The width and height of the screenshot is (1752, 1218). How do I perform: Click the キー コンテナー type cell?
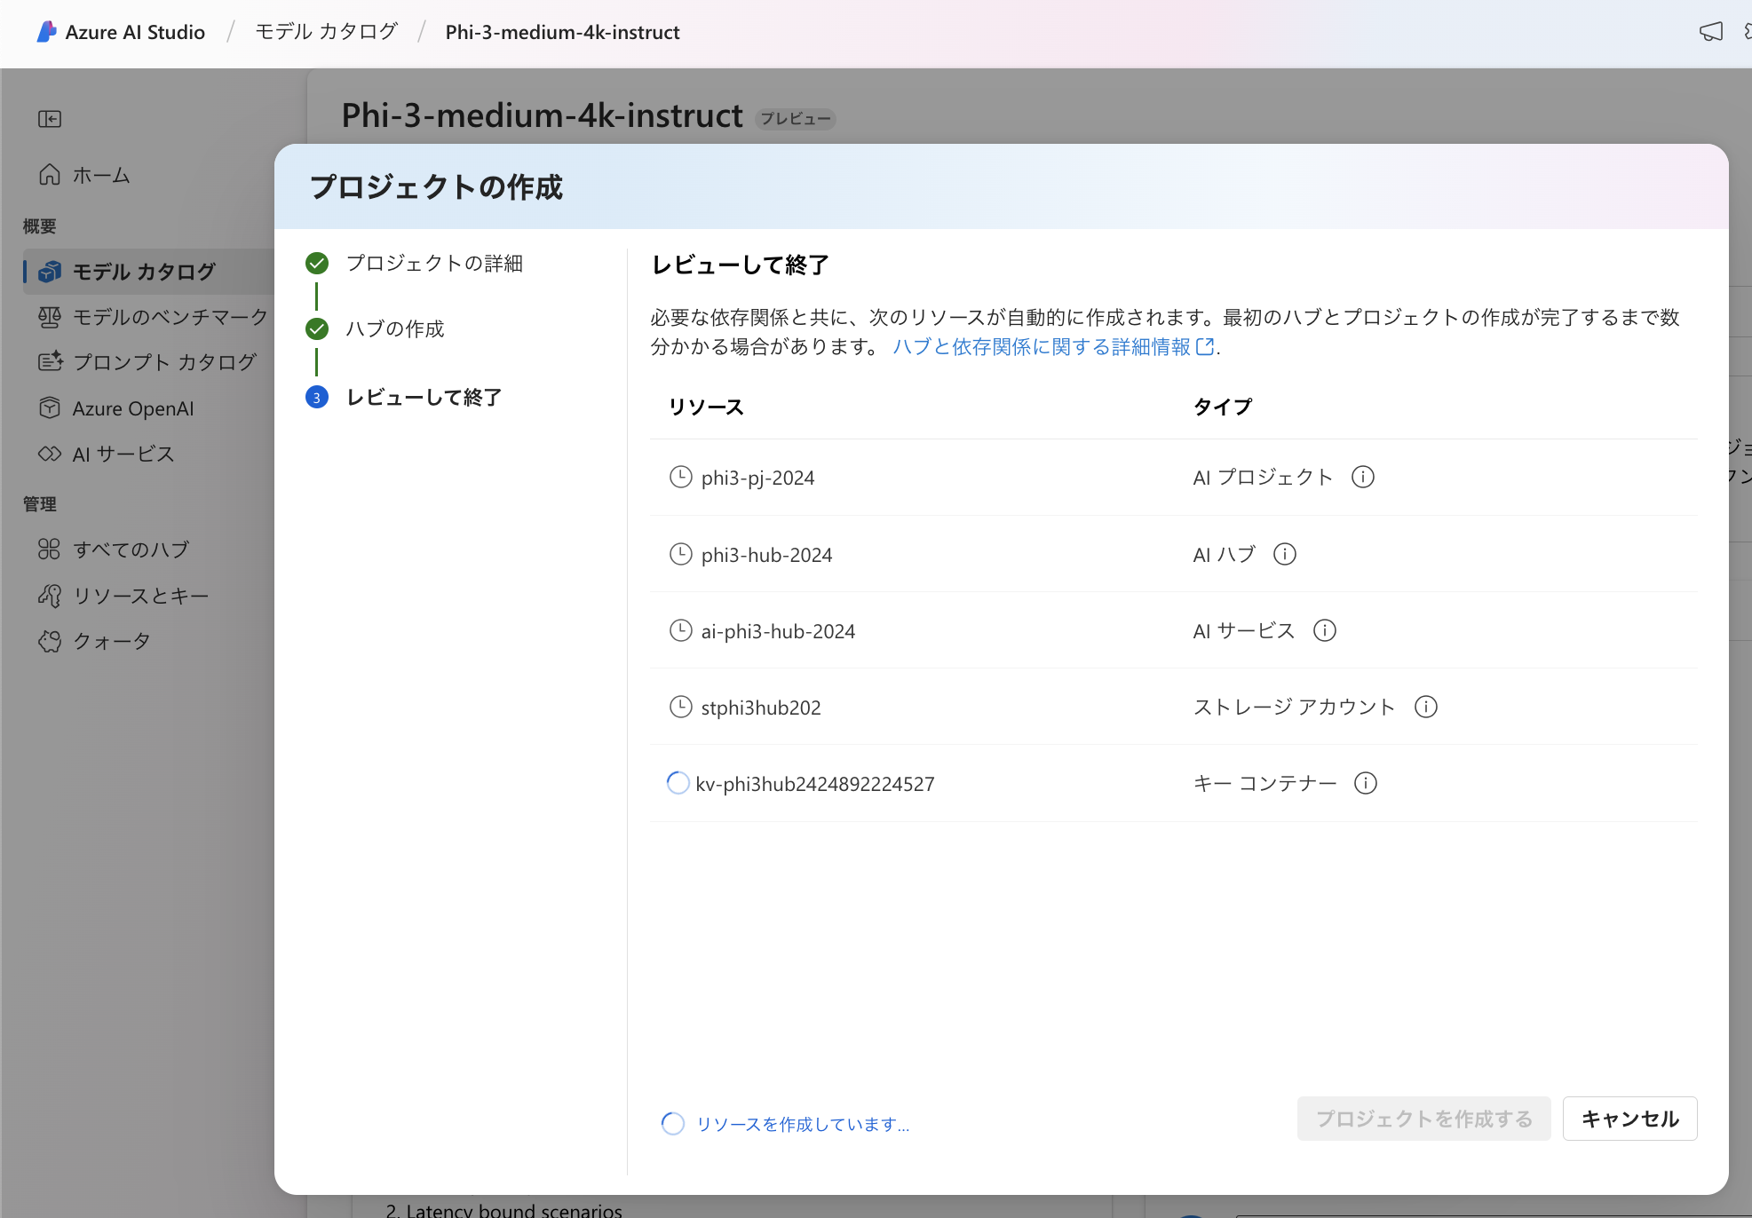pyautogui.click(x=1264, y=784)
